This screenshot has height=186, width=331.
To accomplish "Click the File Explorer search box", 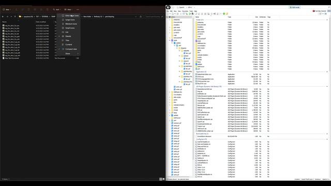I will [x=154, y=17].
